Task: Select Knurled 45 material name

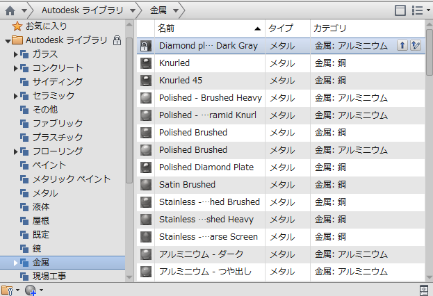Action: (181, 81)
